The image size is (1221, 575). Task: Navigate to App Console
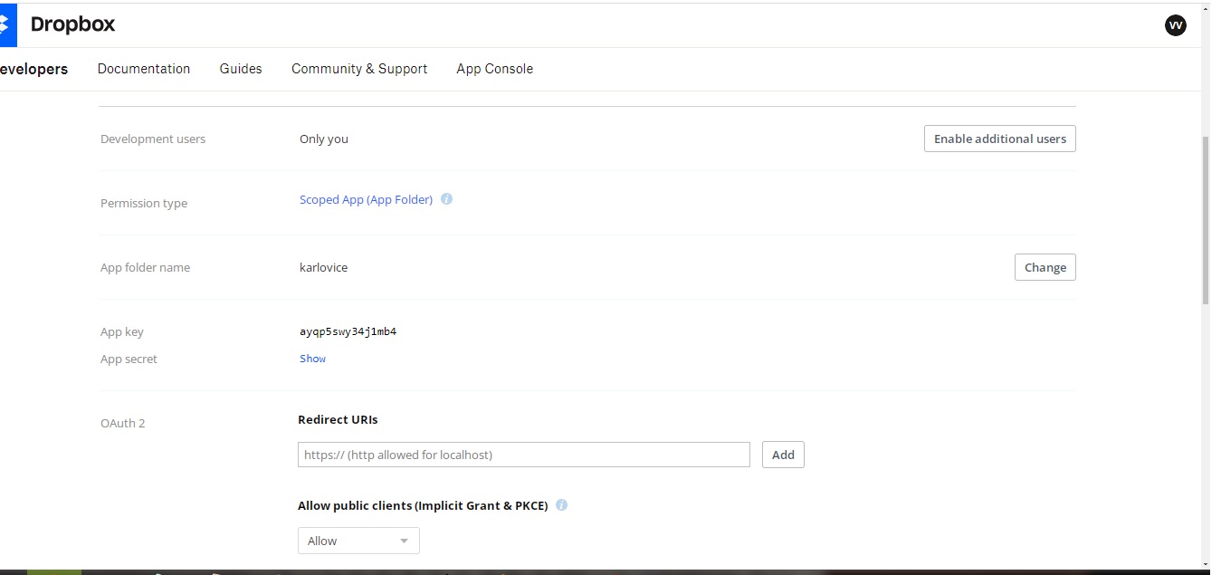494,69
